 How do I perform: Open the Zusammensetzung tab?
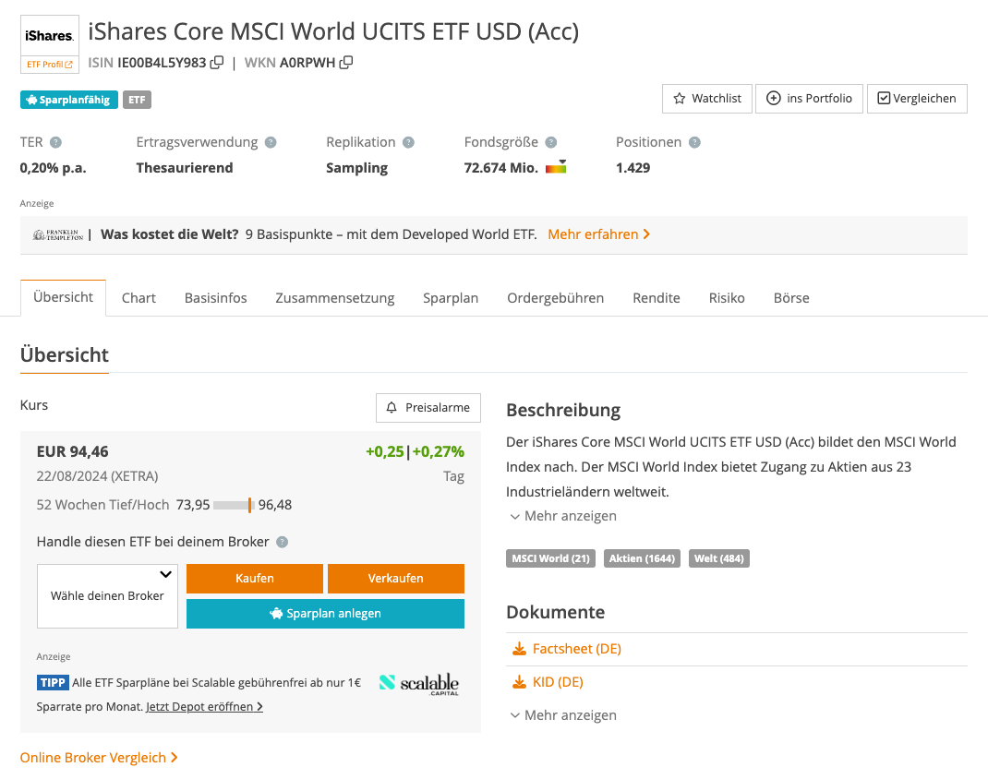335,297
